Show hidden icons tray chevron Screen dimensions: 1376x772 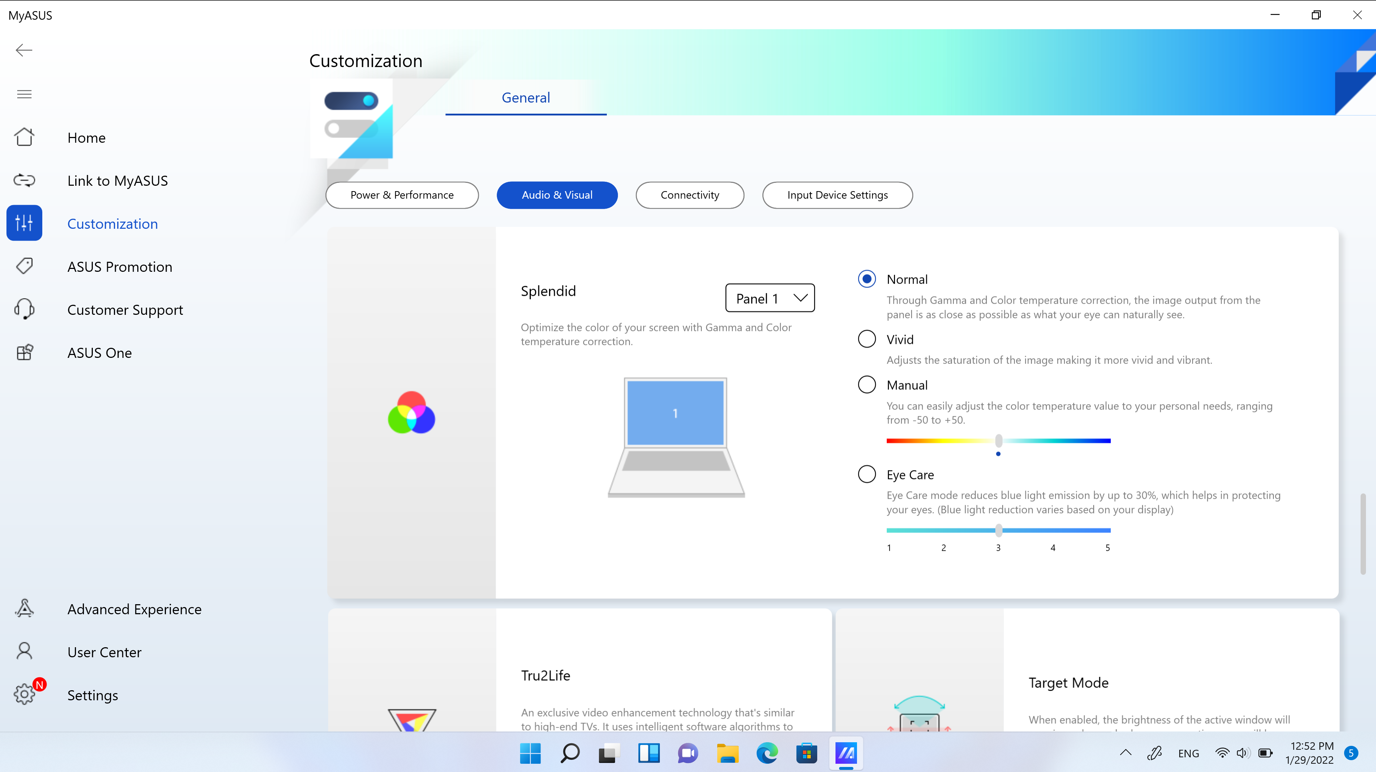click(x=1125, y=753)
